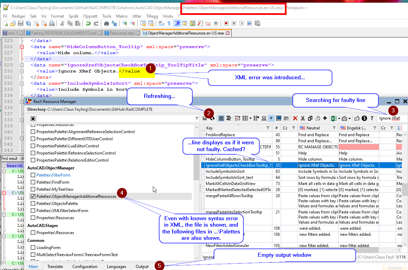408x270 pixels.
Task: Open the Find dialog in Notepad++
Action: (106, 23)
